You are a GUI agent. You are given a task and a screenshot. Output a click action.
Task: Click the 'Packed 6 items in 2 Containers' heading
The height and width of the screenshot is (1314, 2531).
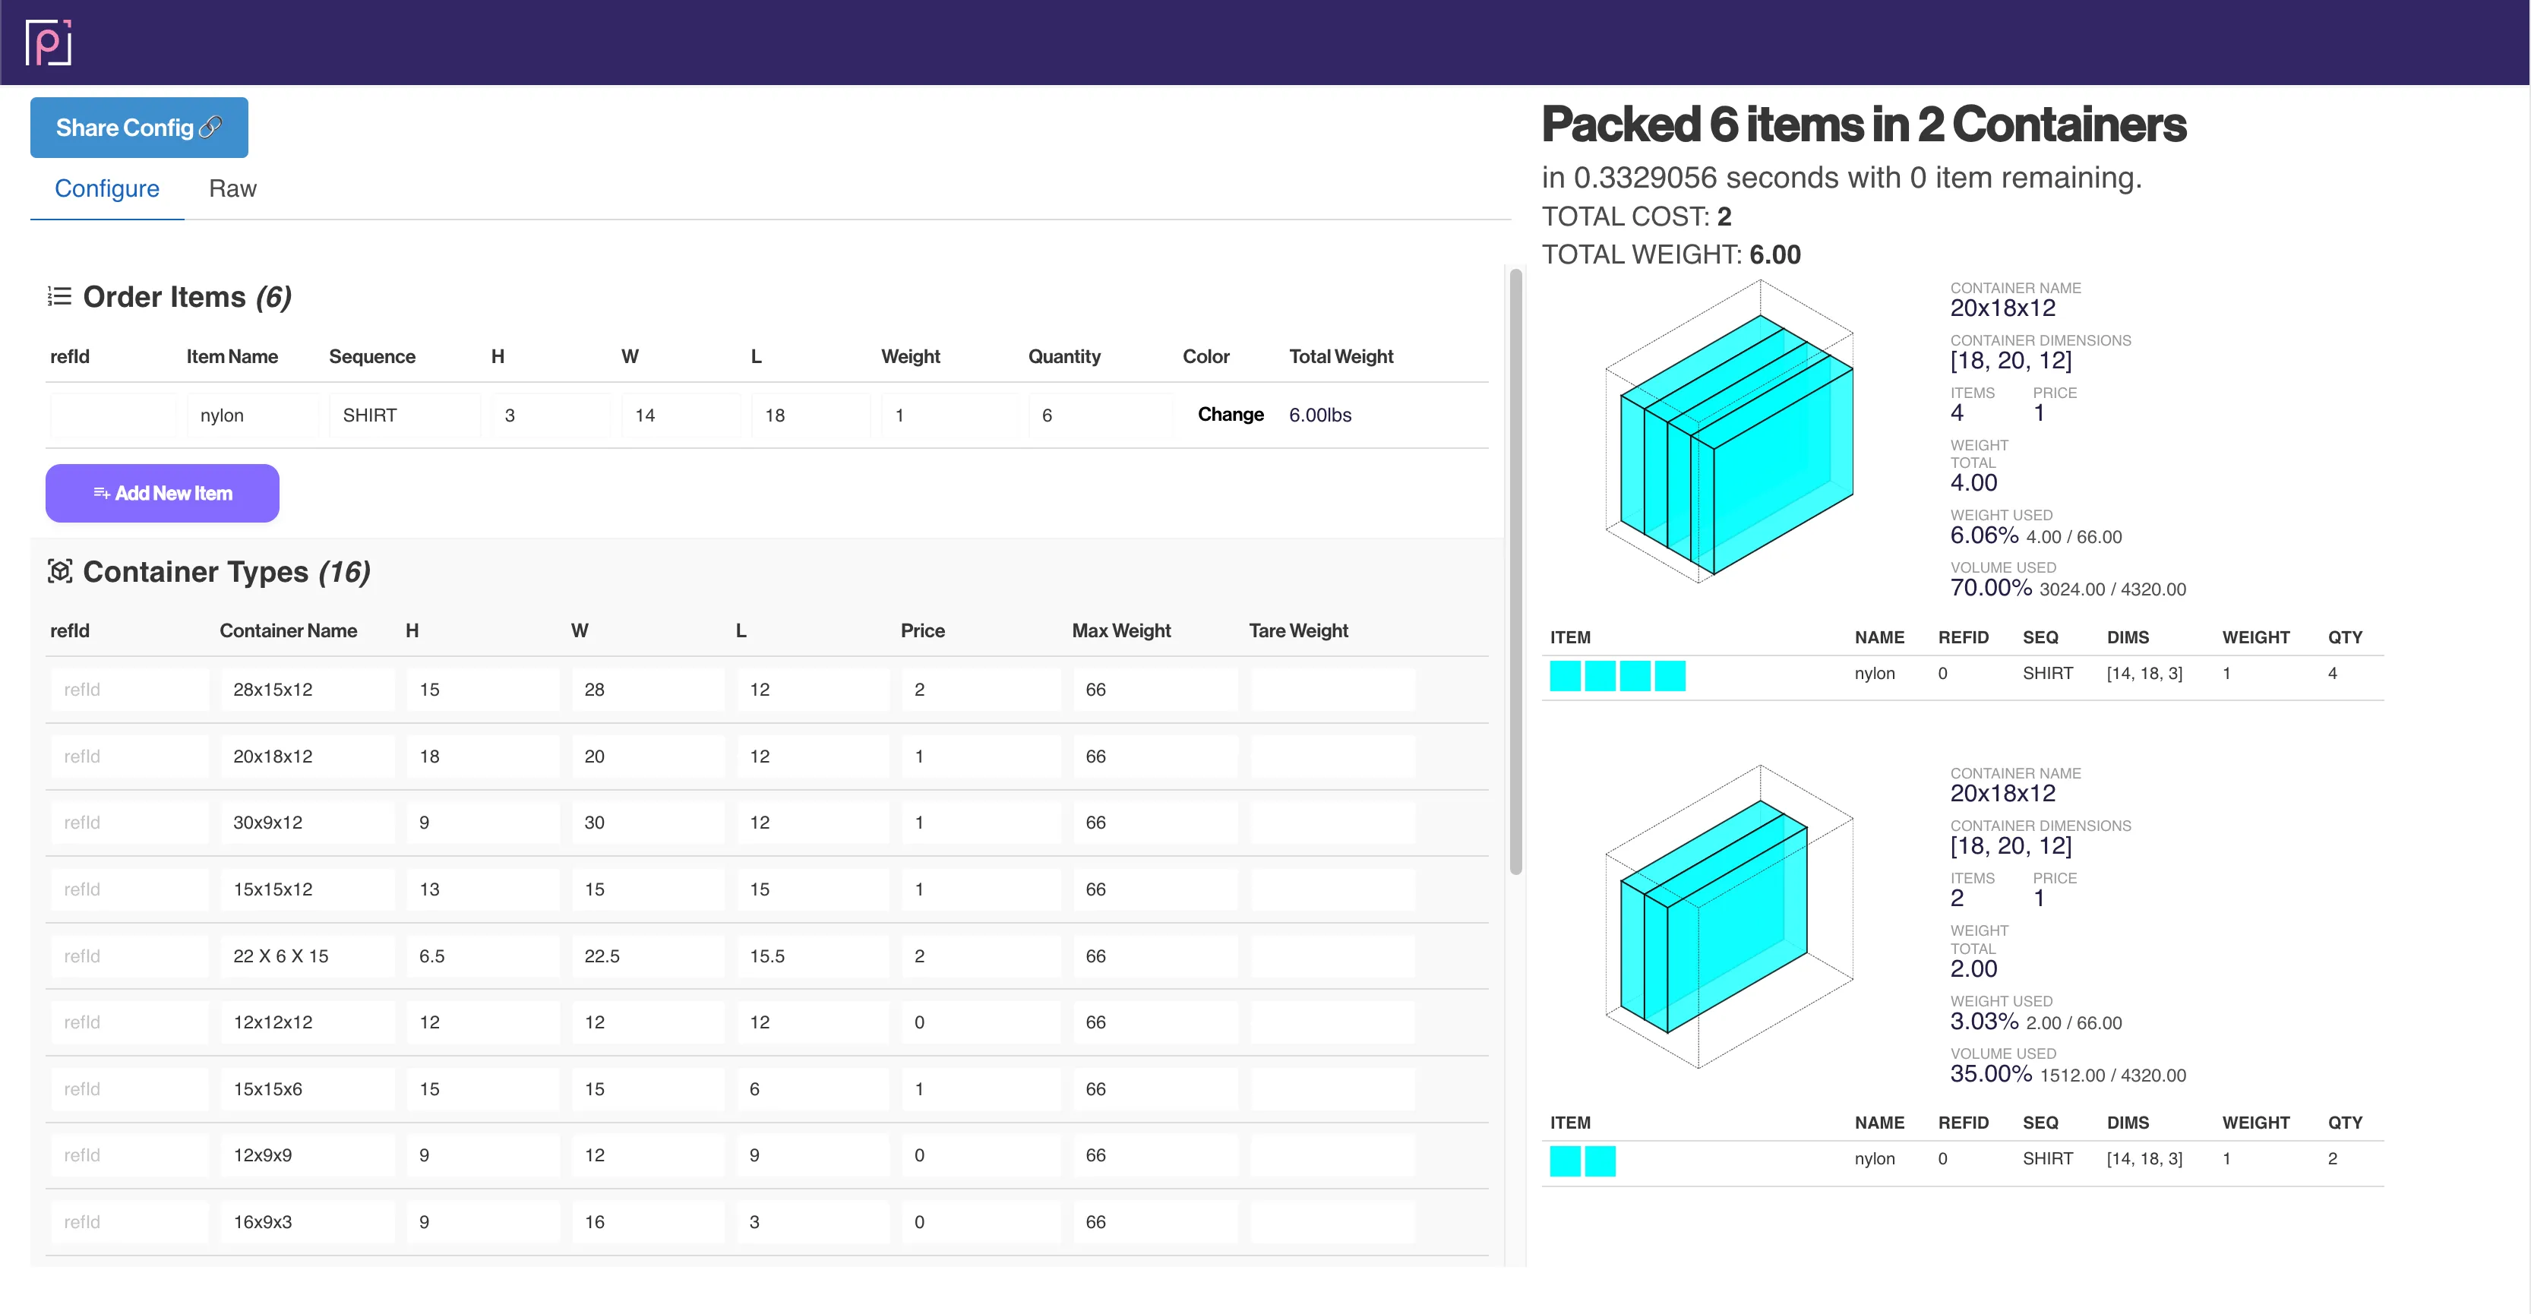[1863, 124]
